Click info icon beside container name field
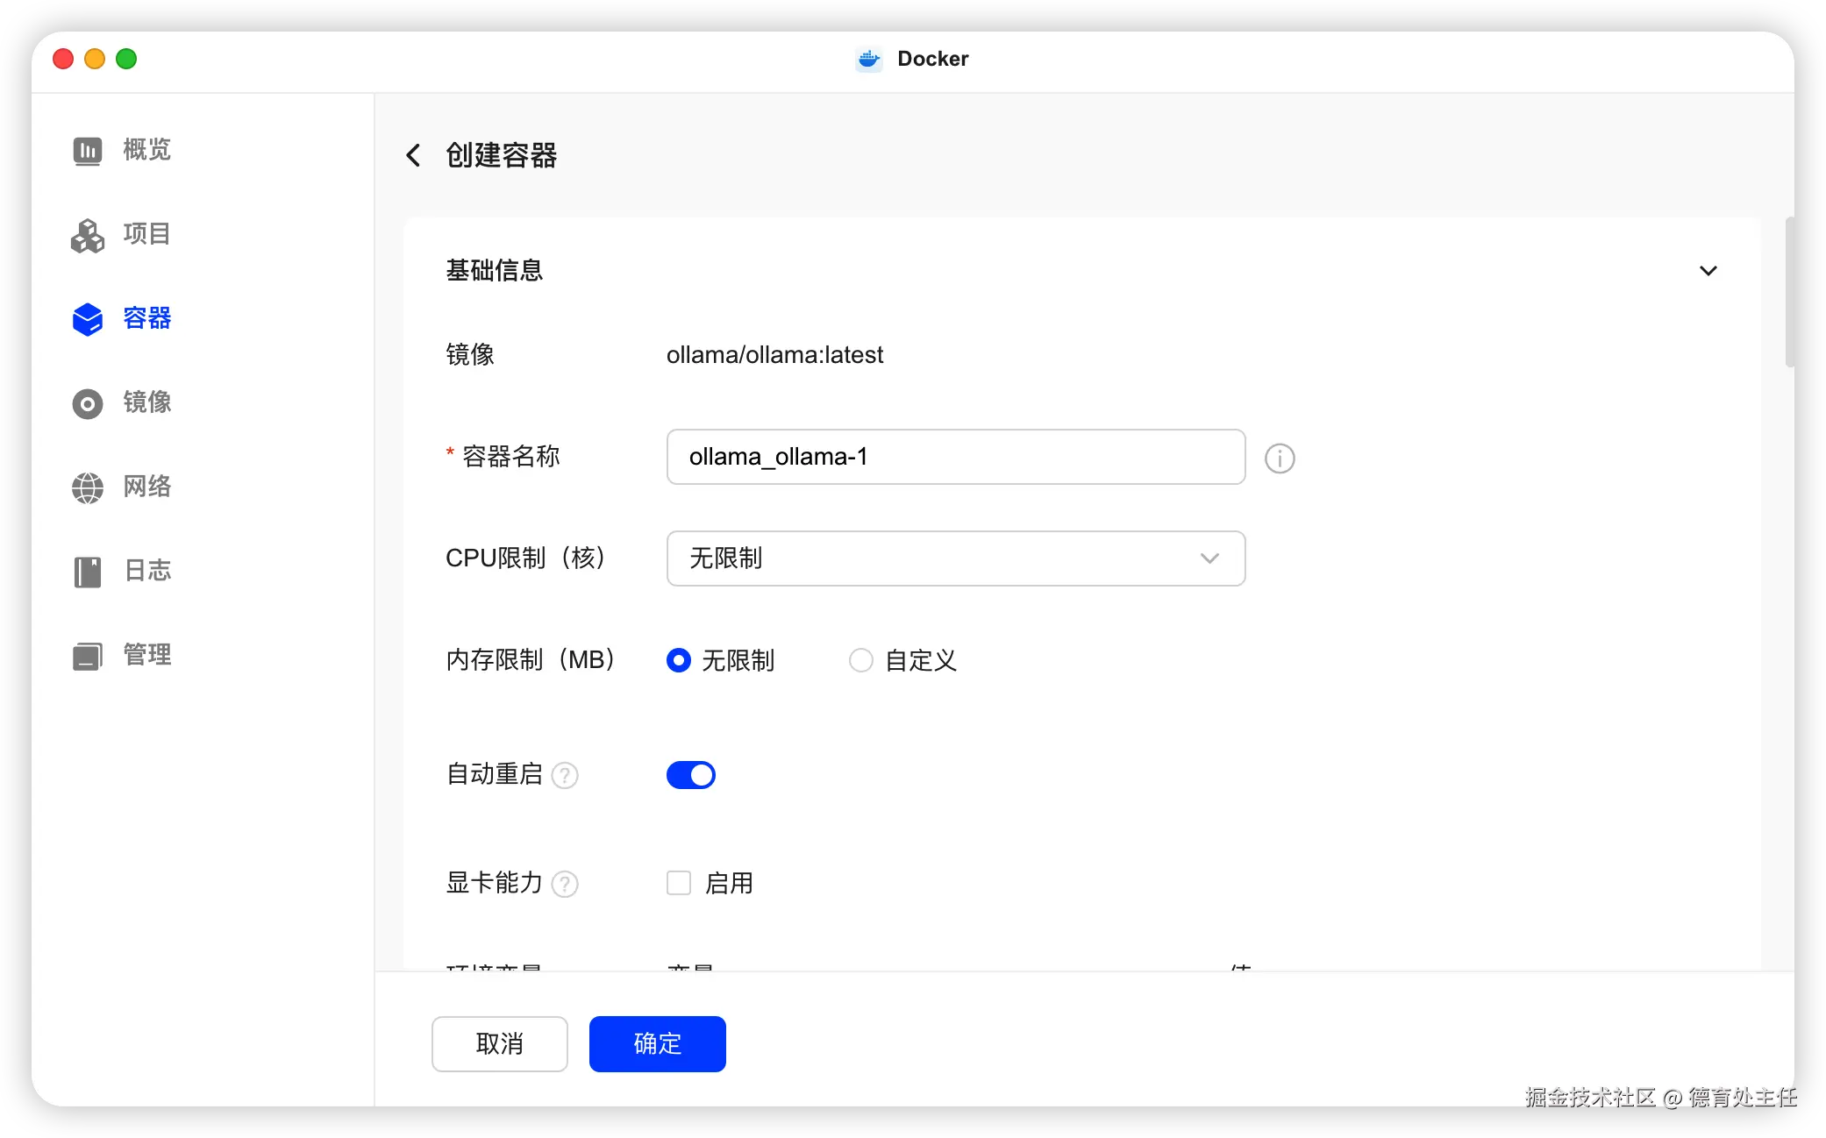This screenshot has height=1138, width=1826. click(x=1280, y=459)
